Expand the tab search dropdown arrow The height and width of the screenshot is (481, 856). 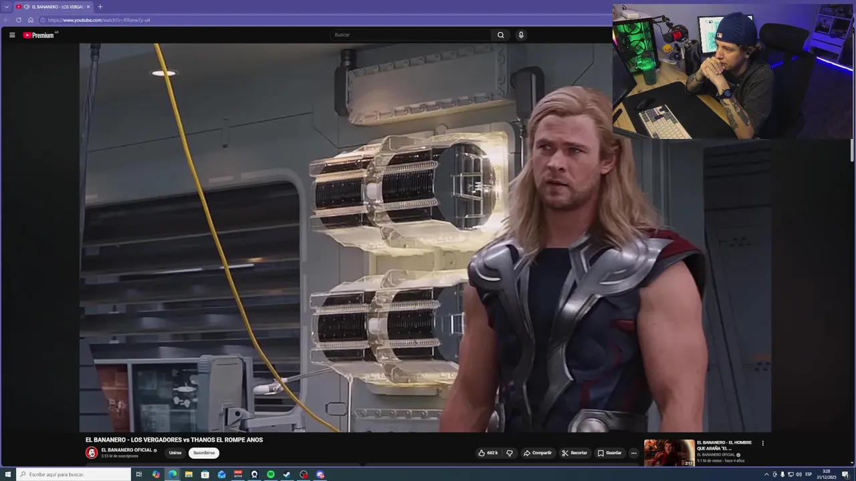[7, 7]
